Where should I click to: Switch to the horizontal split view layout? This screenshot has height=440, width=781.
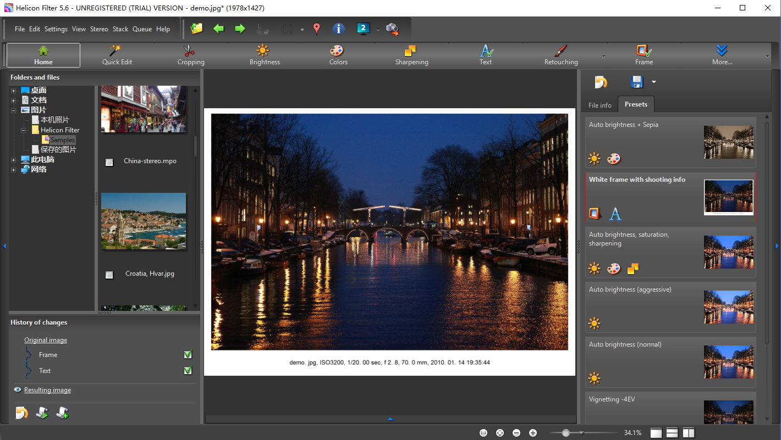click(x=672, y=433)
